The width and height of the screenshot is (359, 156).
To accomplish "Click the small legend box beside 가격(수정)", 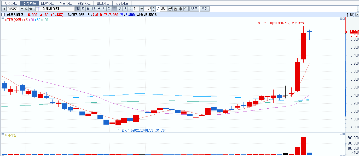I will (3, 19).
